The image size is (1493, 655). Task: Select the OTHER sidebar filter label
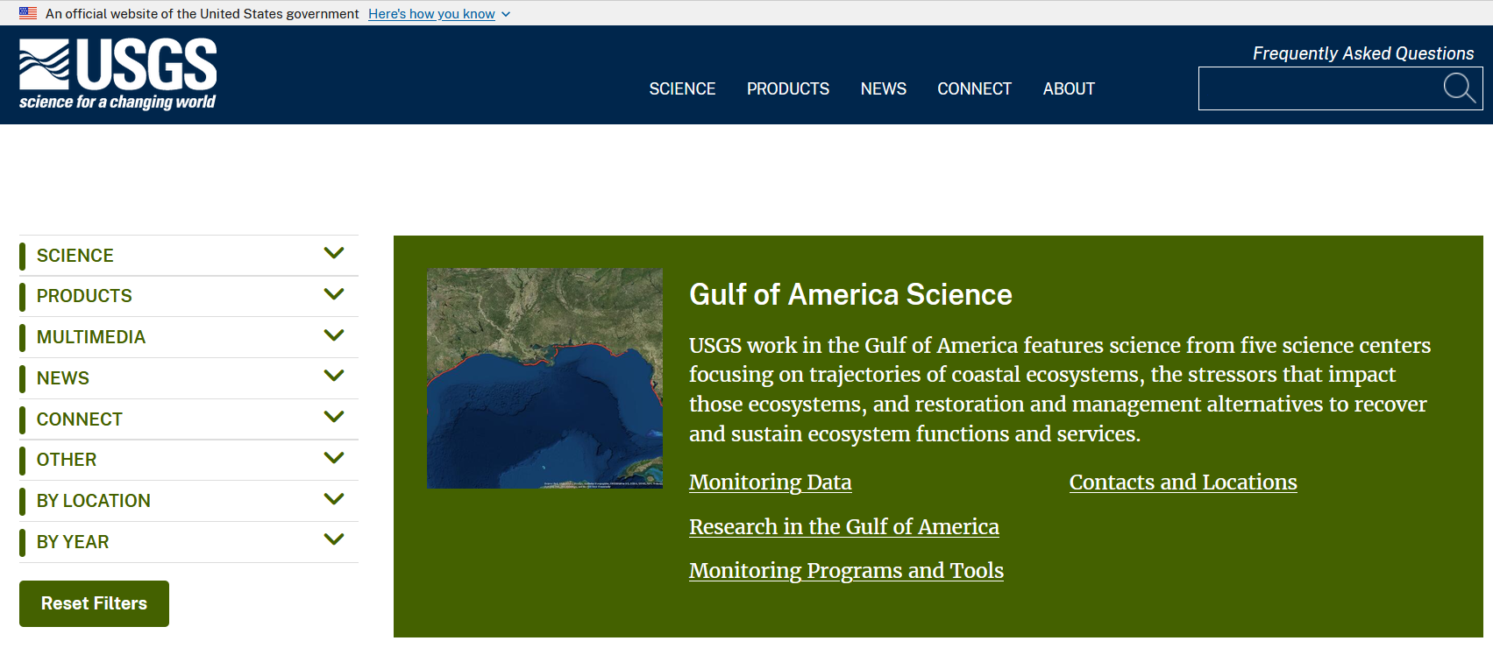tap(67, 460)
